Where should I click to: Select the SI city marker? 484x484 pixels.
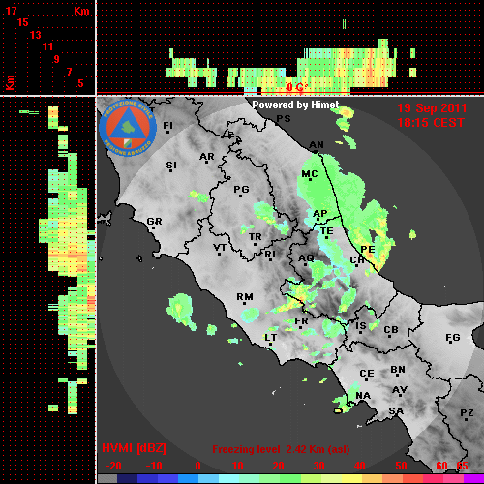tap(170, 170)
